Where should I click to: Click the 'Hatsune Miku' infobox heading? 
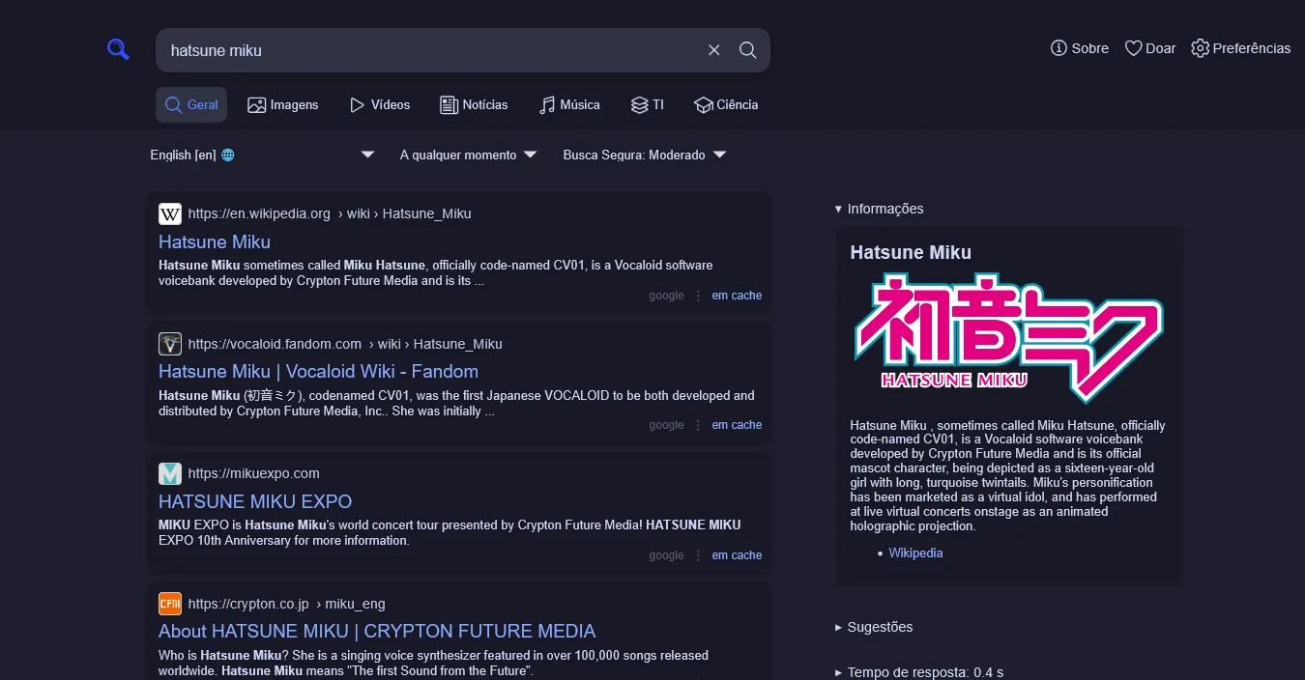[x=911, y=252]
